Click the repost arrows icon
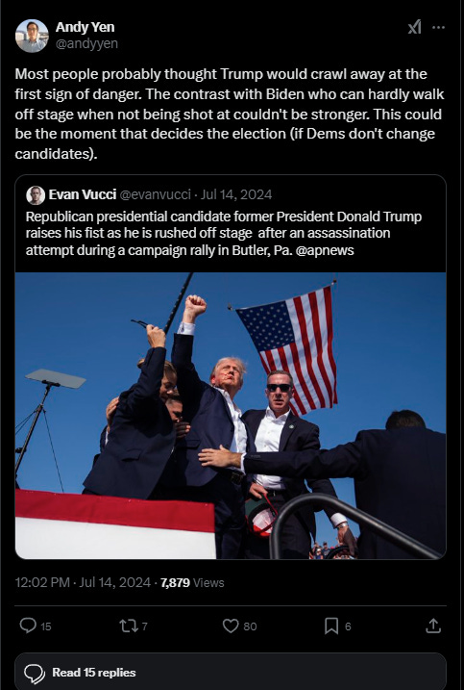 click(129, 626)
